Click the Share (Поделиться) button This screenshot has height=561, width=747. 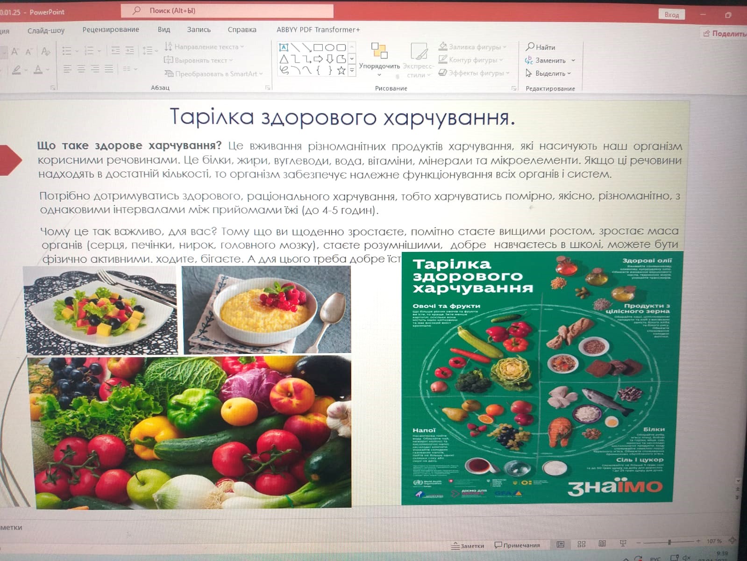pos(725,33)
